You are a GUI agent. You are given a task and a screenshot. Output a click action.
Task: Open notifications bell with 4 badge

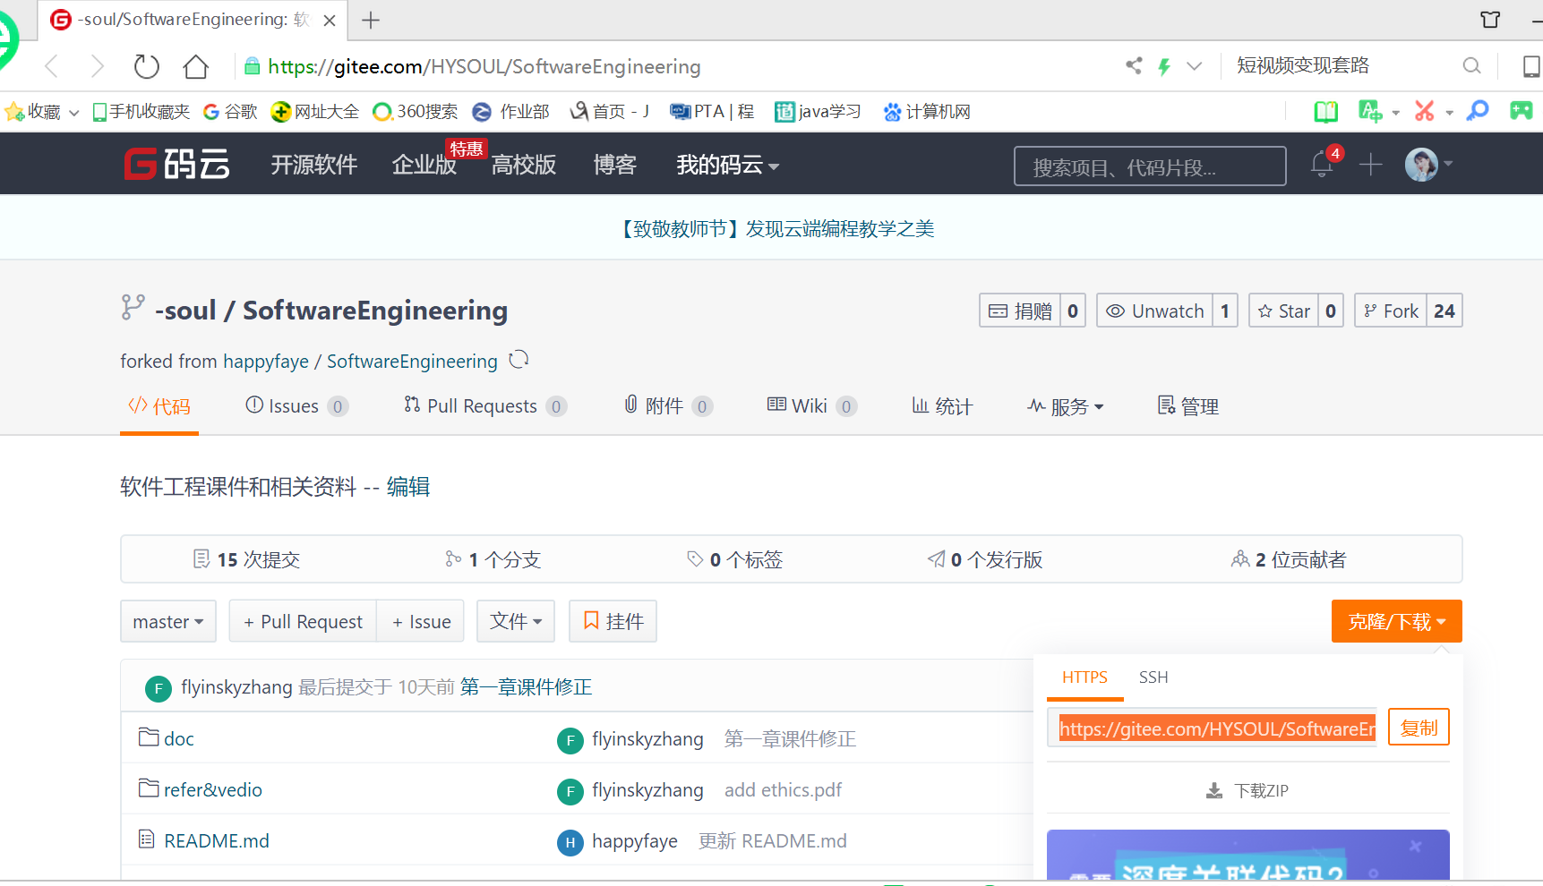pyautogui.click(x=1323, y=164)
